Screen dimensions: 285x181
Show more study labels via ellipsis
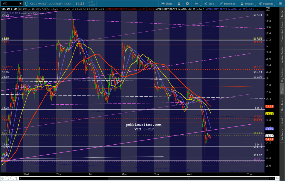(x=257, y=9)
